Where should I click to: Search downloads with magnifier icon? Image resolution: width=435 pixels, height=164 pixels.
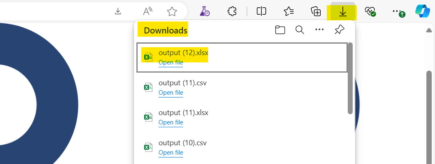pyautogui.click(x=300, y=30)
